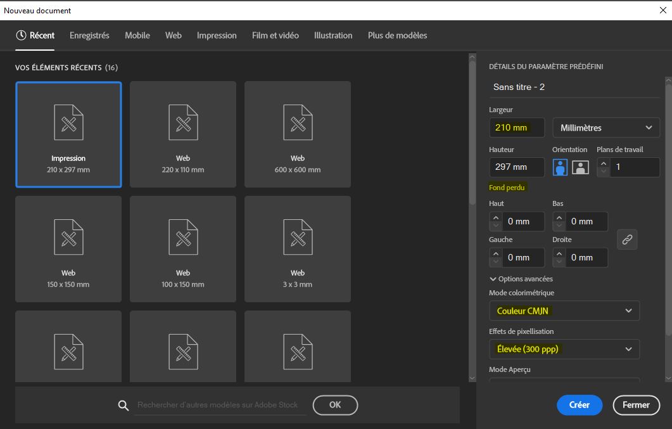This screenshot has height=429, width=672.
Task: Decrease Plans de travail count
Action: click(x=604, y=172)
